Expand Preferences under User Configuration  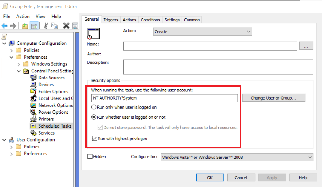coord(12,154)
